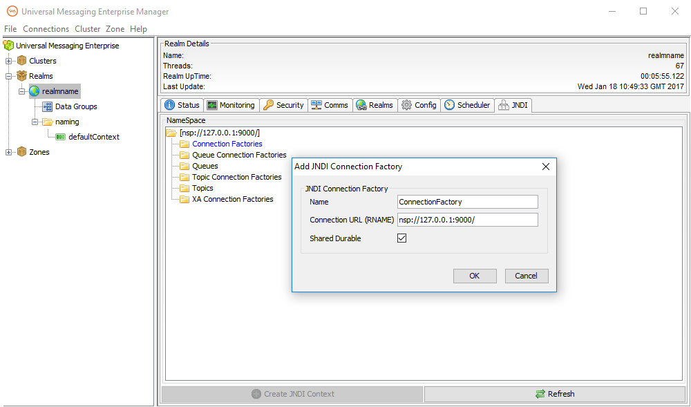Select the realmname tree item
Viewport: 691px width, 407px height.
coord(60,91)
